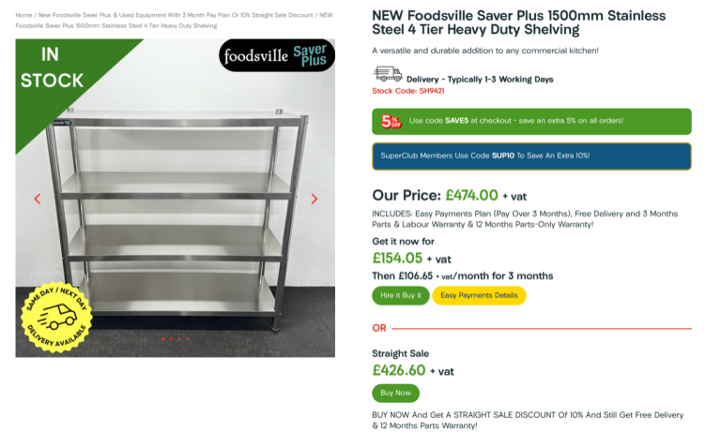
Task: Open the stainless steel shelving product image
Action: click(176, 216)
